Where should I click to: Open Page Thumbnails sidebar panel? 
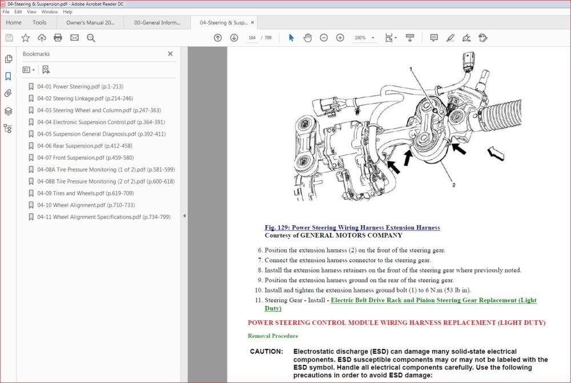point(9,59)
